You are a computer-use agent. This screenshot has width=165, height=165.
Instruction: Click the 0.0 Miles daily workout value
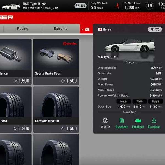click(x=97, y=8)
